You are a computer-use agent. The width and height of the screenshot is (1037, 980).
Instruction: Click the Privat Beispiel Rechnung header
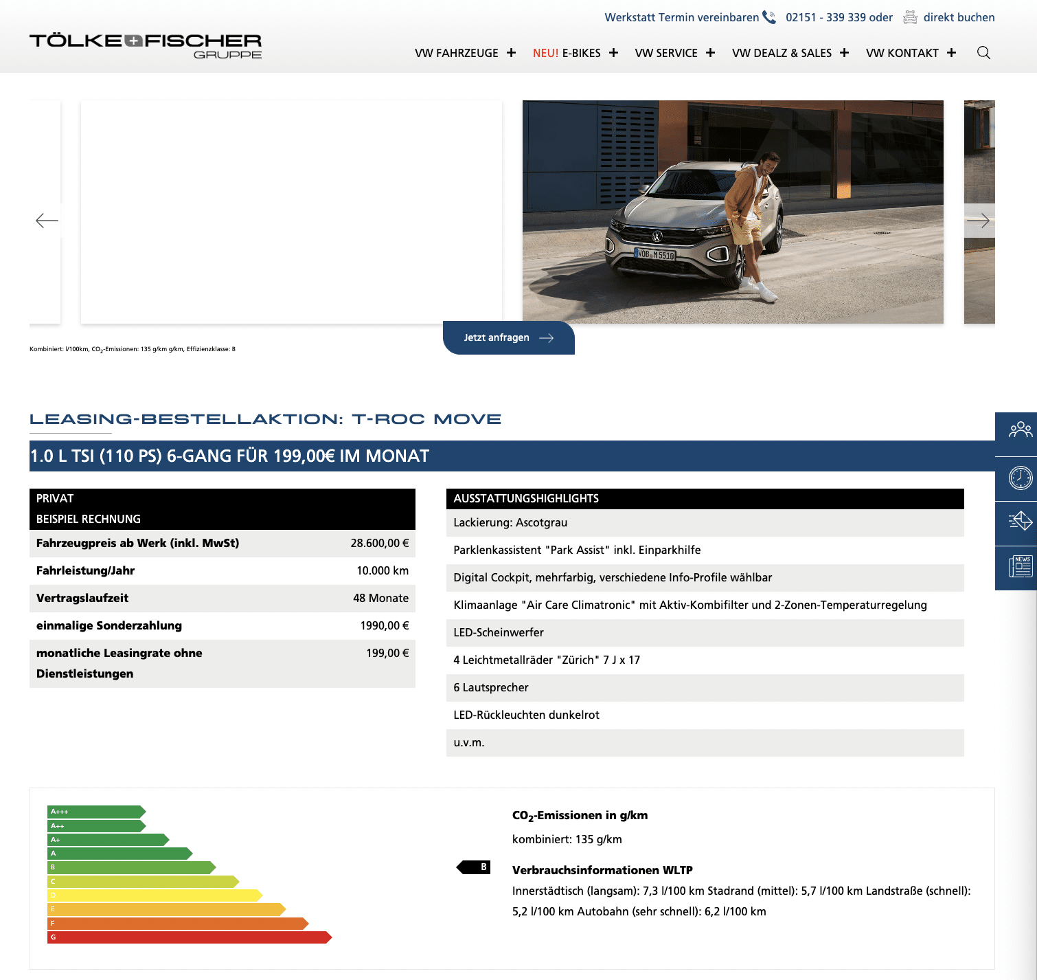tap(223, 509)
